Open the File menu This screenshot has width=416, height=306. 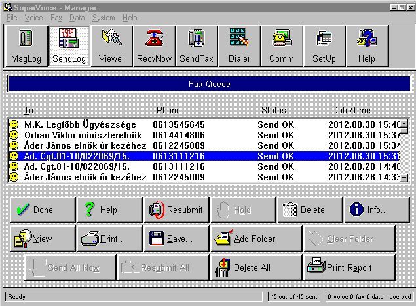coord(12,18)
